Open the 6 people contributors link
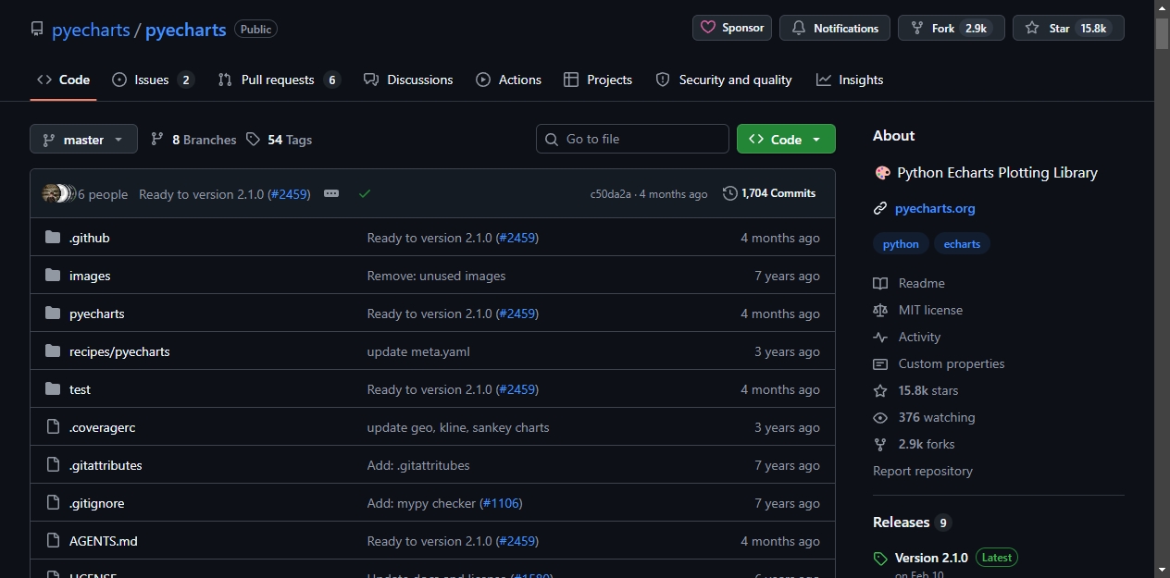 tap(103, 194)
